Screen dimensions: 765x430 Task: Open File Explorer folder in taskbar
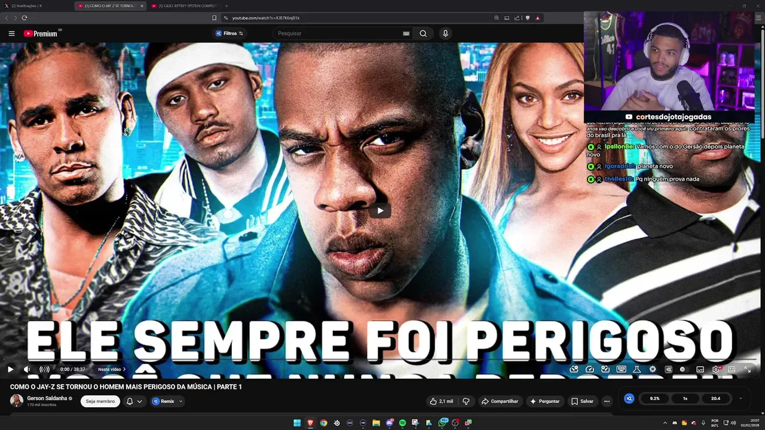376,423
